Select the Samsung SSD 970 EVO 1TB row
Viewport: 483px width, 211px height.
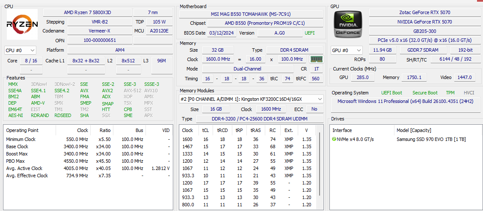click(x=406, y=139)
